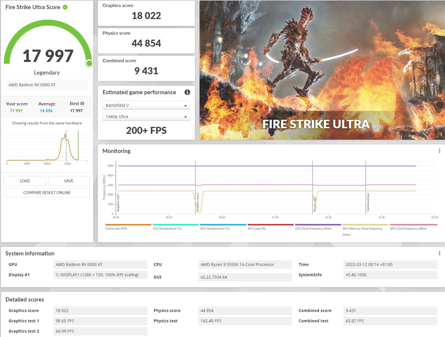Click the LOAD button
The width and height of the screenshot is (445, 337).
point(25,181)
